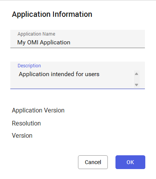
Task: Click the word users in the description
Action: 92,74
